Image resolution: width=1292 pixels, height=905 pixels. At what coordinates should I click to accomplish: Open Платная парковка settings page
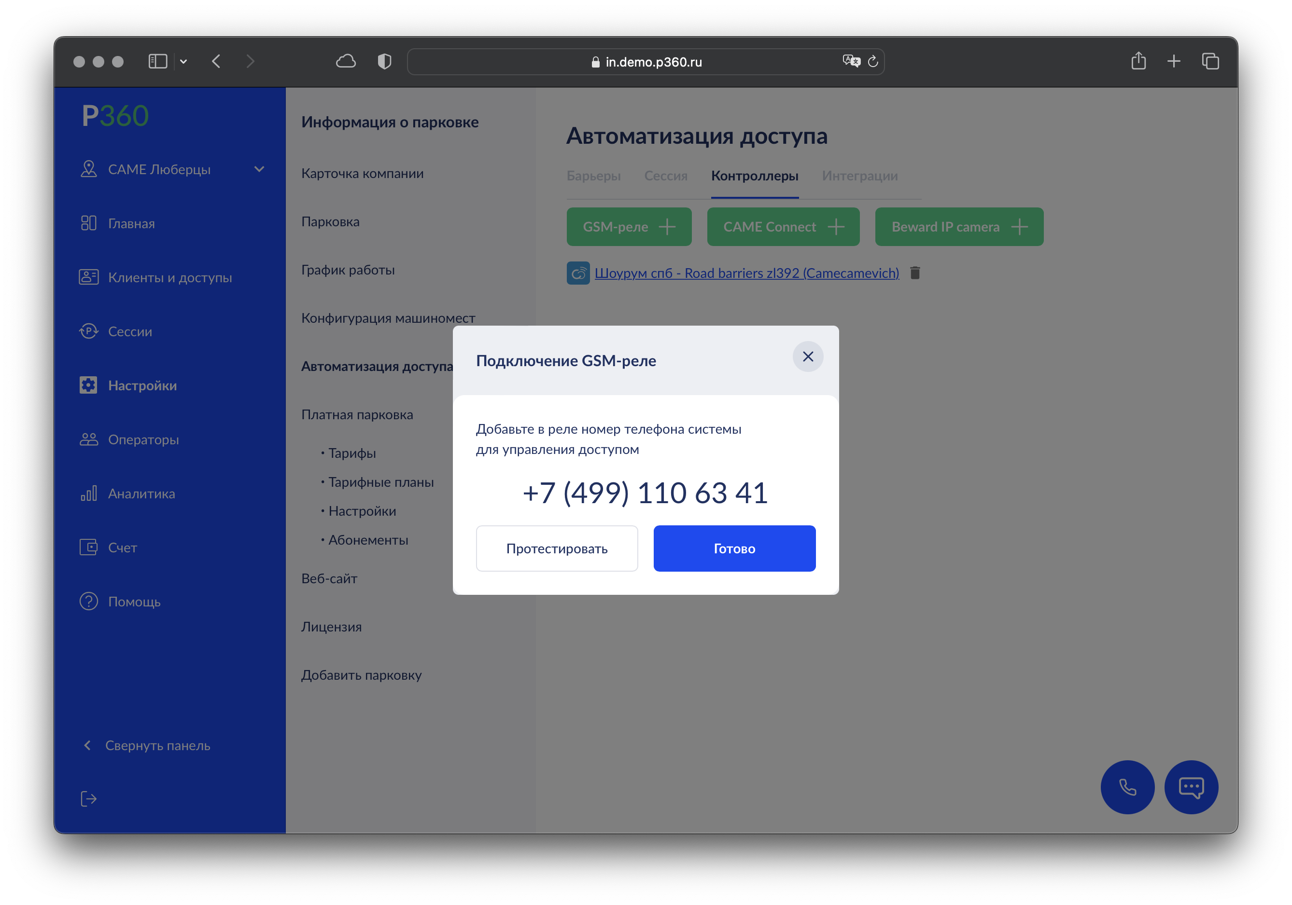357,414
